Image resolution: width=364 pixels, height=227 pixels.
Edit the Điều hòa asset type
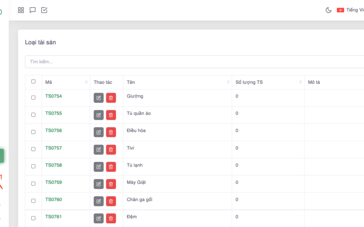(98, 132)
